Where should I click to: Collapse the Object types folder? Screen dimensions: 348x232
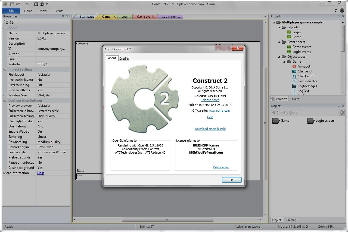click(279, 57)
